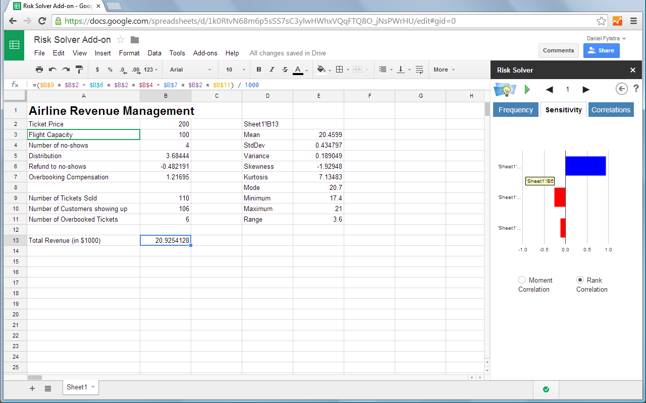
Task: Open the Add-ons menu
Action: 205,53
